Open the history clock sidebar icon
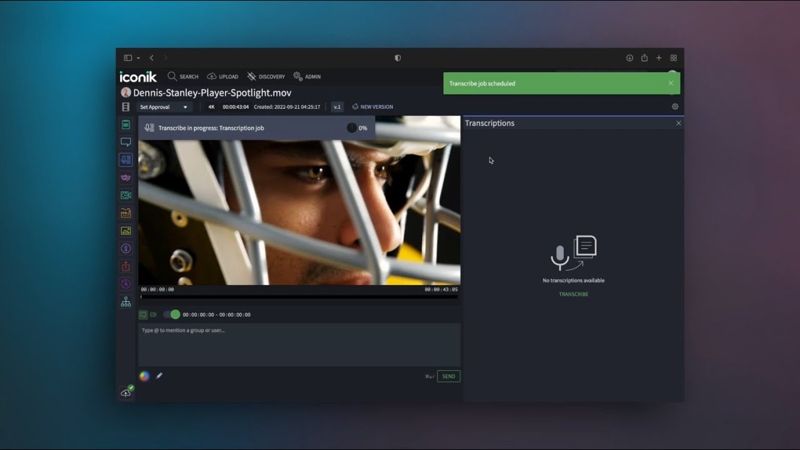Viewport: 800px width, 450px height. [126, 284]
